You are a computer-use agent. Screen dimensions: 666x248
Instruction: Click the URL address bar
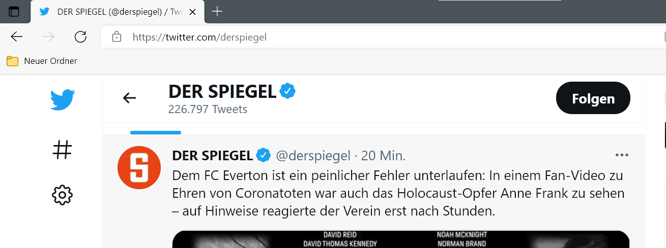pos(356,37)
